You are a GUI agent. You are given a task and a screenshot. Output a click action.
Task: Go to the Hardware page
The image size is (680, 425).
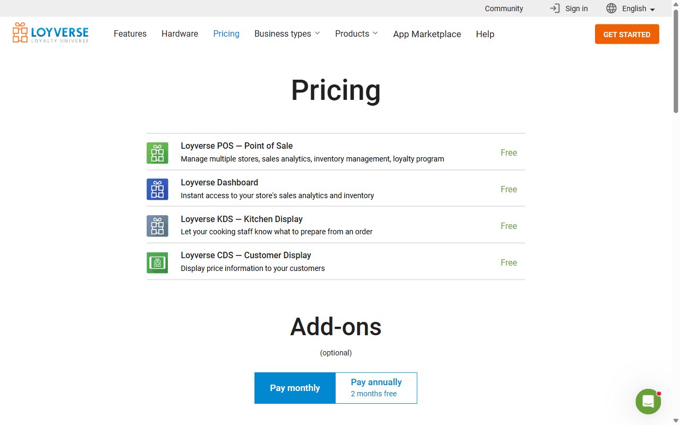pyautogui.click(x=180, y=33)
